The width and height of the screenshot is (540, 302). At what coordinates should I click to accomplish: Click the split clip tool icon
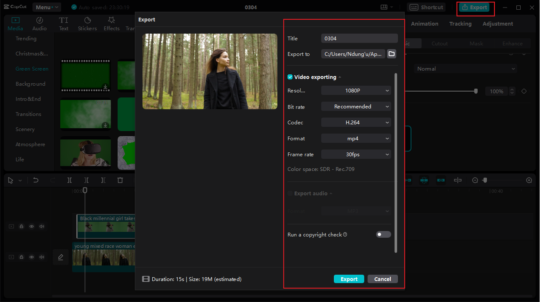[x=70, y=180]
